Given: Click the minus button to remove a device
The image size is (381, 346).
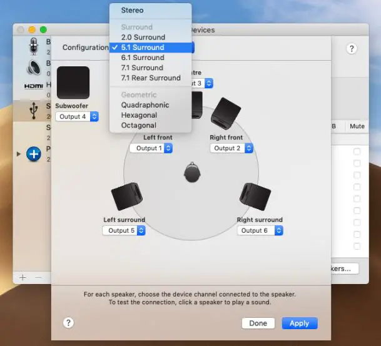Looking at the screenshot, I should (38, 277).
